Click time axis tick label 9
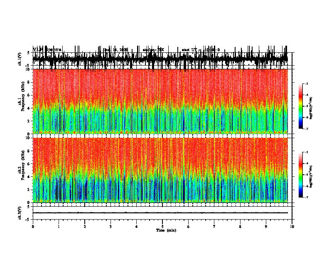 tap(266, 227)
